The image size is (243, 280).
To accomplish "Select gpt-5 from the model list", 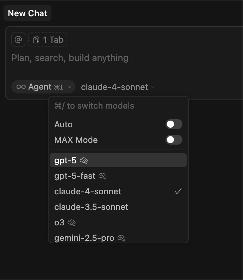I will click(66, 160).
